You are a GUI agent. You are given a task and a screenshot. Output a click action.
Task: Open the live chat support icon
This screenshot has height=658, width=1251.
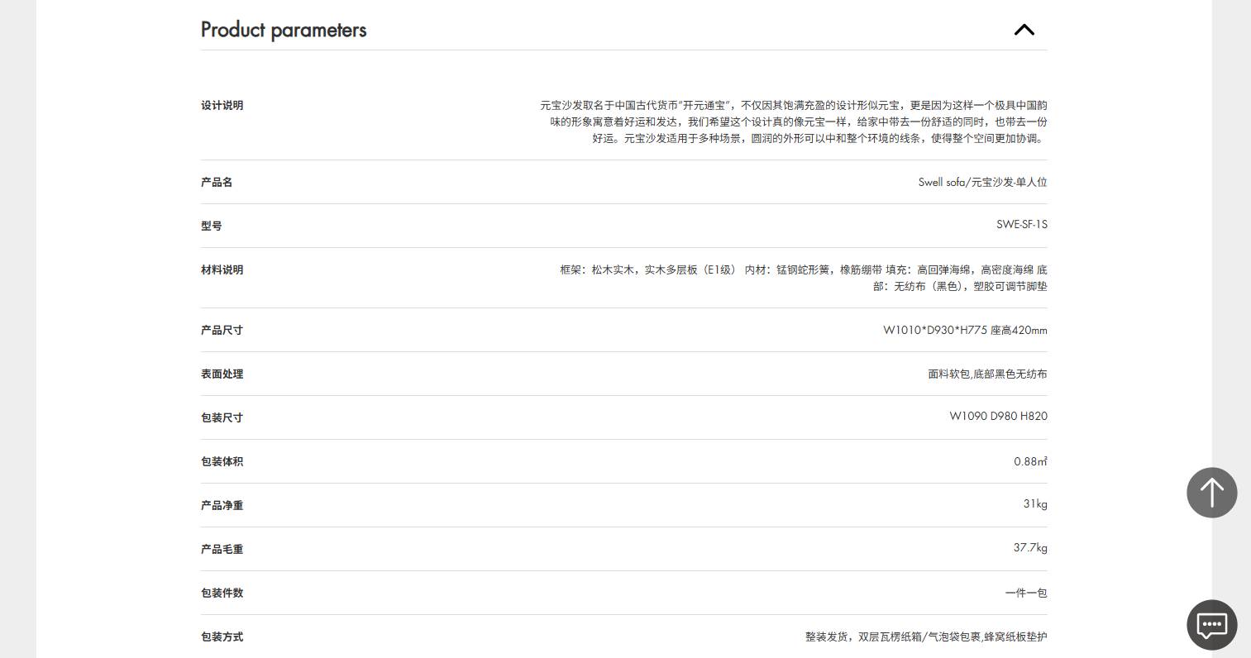1211,625
